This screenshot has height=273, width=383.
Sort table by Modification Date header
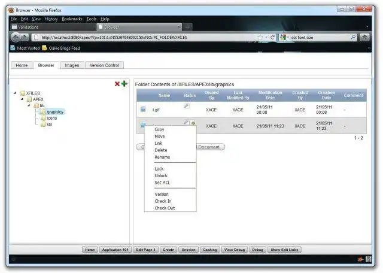tap(270, 95)
